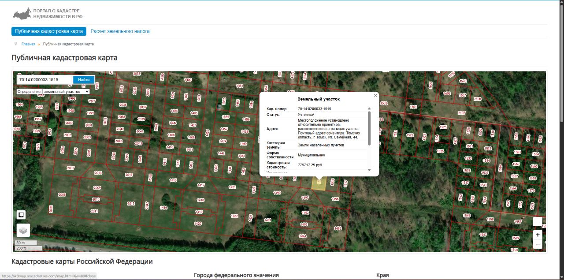The height and width of the screenshot is (280, 564).
Task: Select parcel labeled 1497
Action: [x=305, y=198]
